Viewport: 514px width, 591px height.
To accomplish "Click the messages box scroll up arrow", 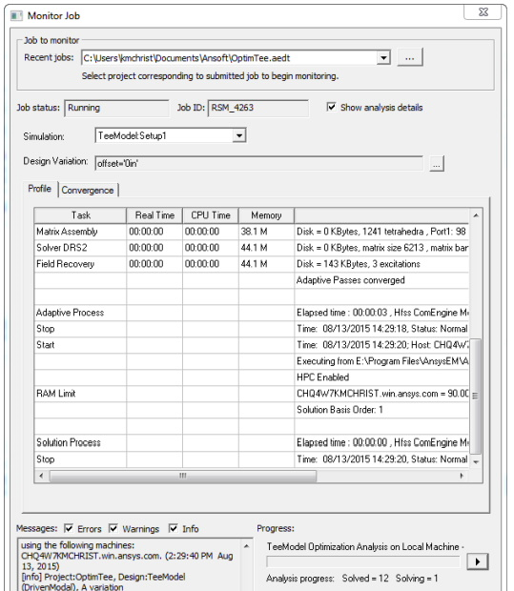I will (x=247, y=546).
